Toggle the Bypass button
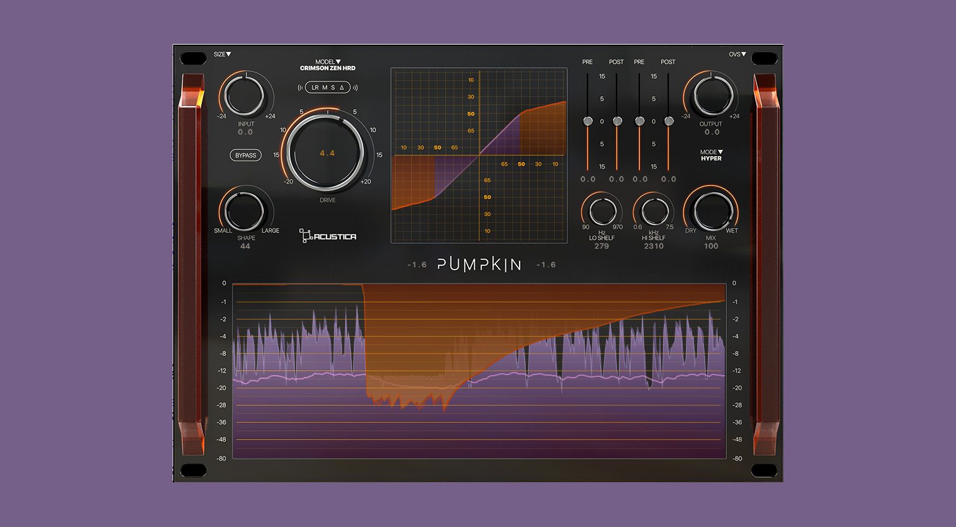The height and width of the screenshot is (527, 956). click(x=245, y=156)
